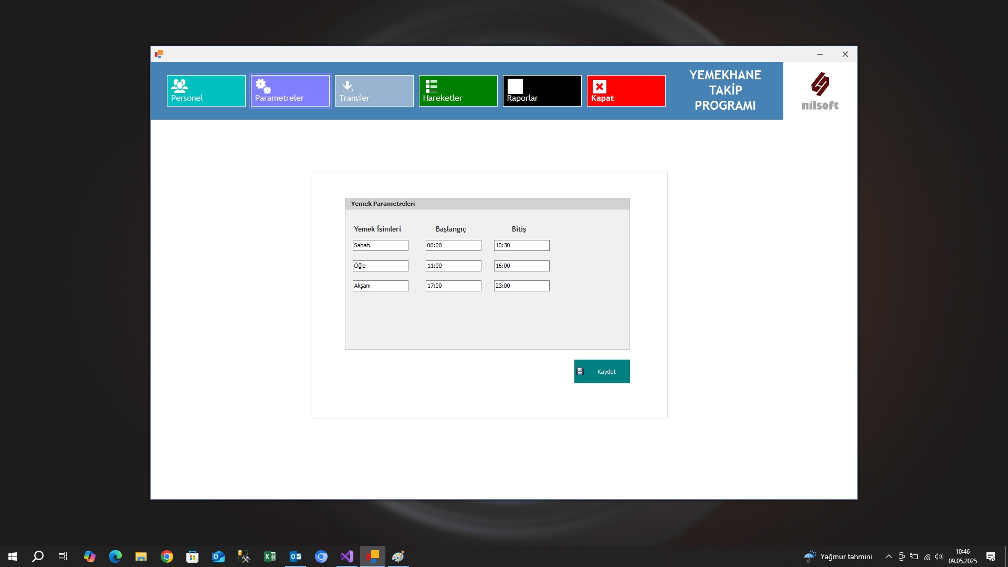This screenshot has height=567, width=1008.
Task: Click the red Kapat tile
Action: 626,91
